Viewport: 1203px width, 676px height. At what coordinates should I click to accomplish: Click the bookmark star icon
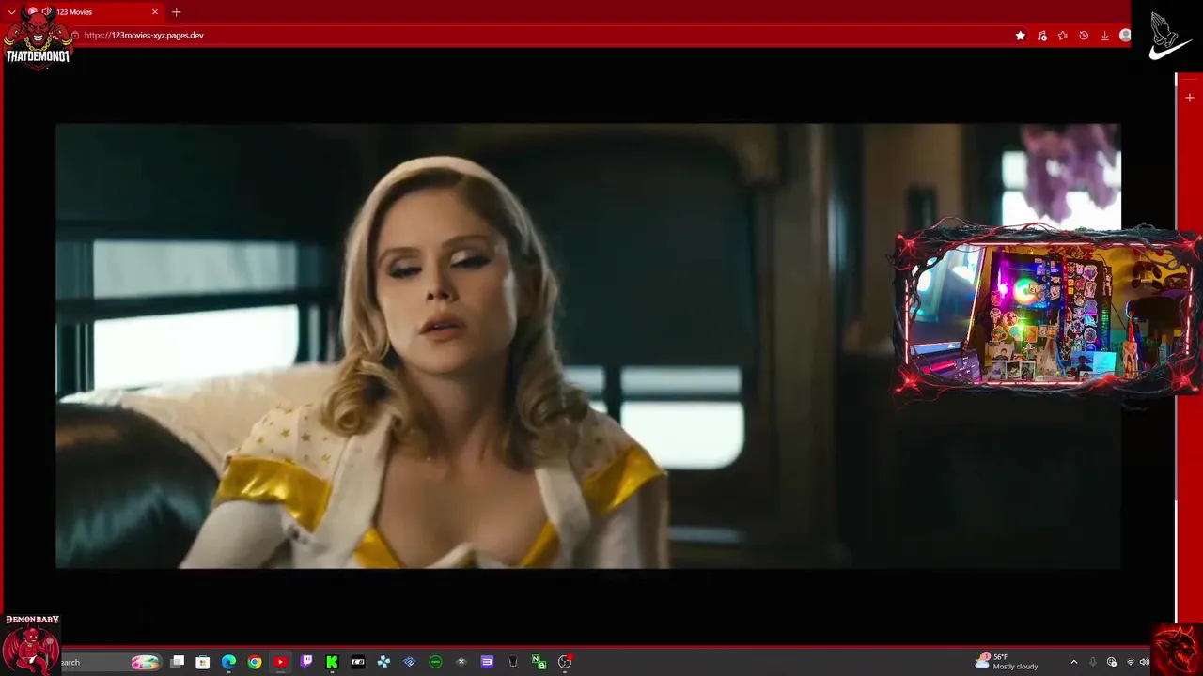coord(1021,36)
